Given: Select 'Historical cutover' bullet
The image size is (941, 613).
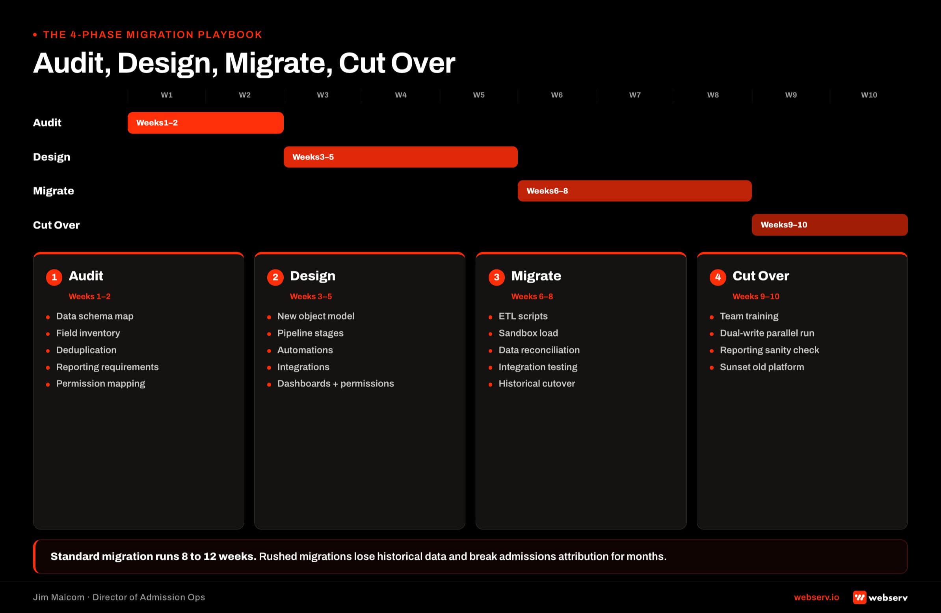Looking at the screenshot, I should click(537, 384).
